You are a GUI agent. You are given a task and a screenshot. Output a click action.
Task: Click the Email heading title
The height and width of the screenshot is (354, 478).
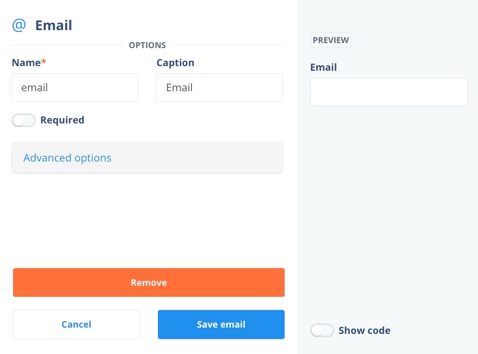53,26
